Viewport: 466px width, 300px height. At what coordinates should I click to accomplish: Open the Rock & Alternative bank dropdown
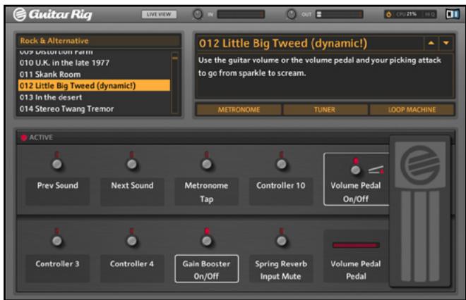pyautogui.click(x=99, y=41)
